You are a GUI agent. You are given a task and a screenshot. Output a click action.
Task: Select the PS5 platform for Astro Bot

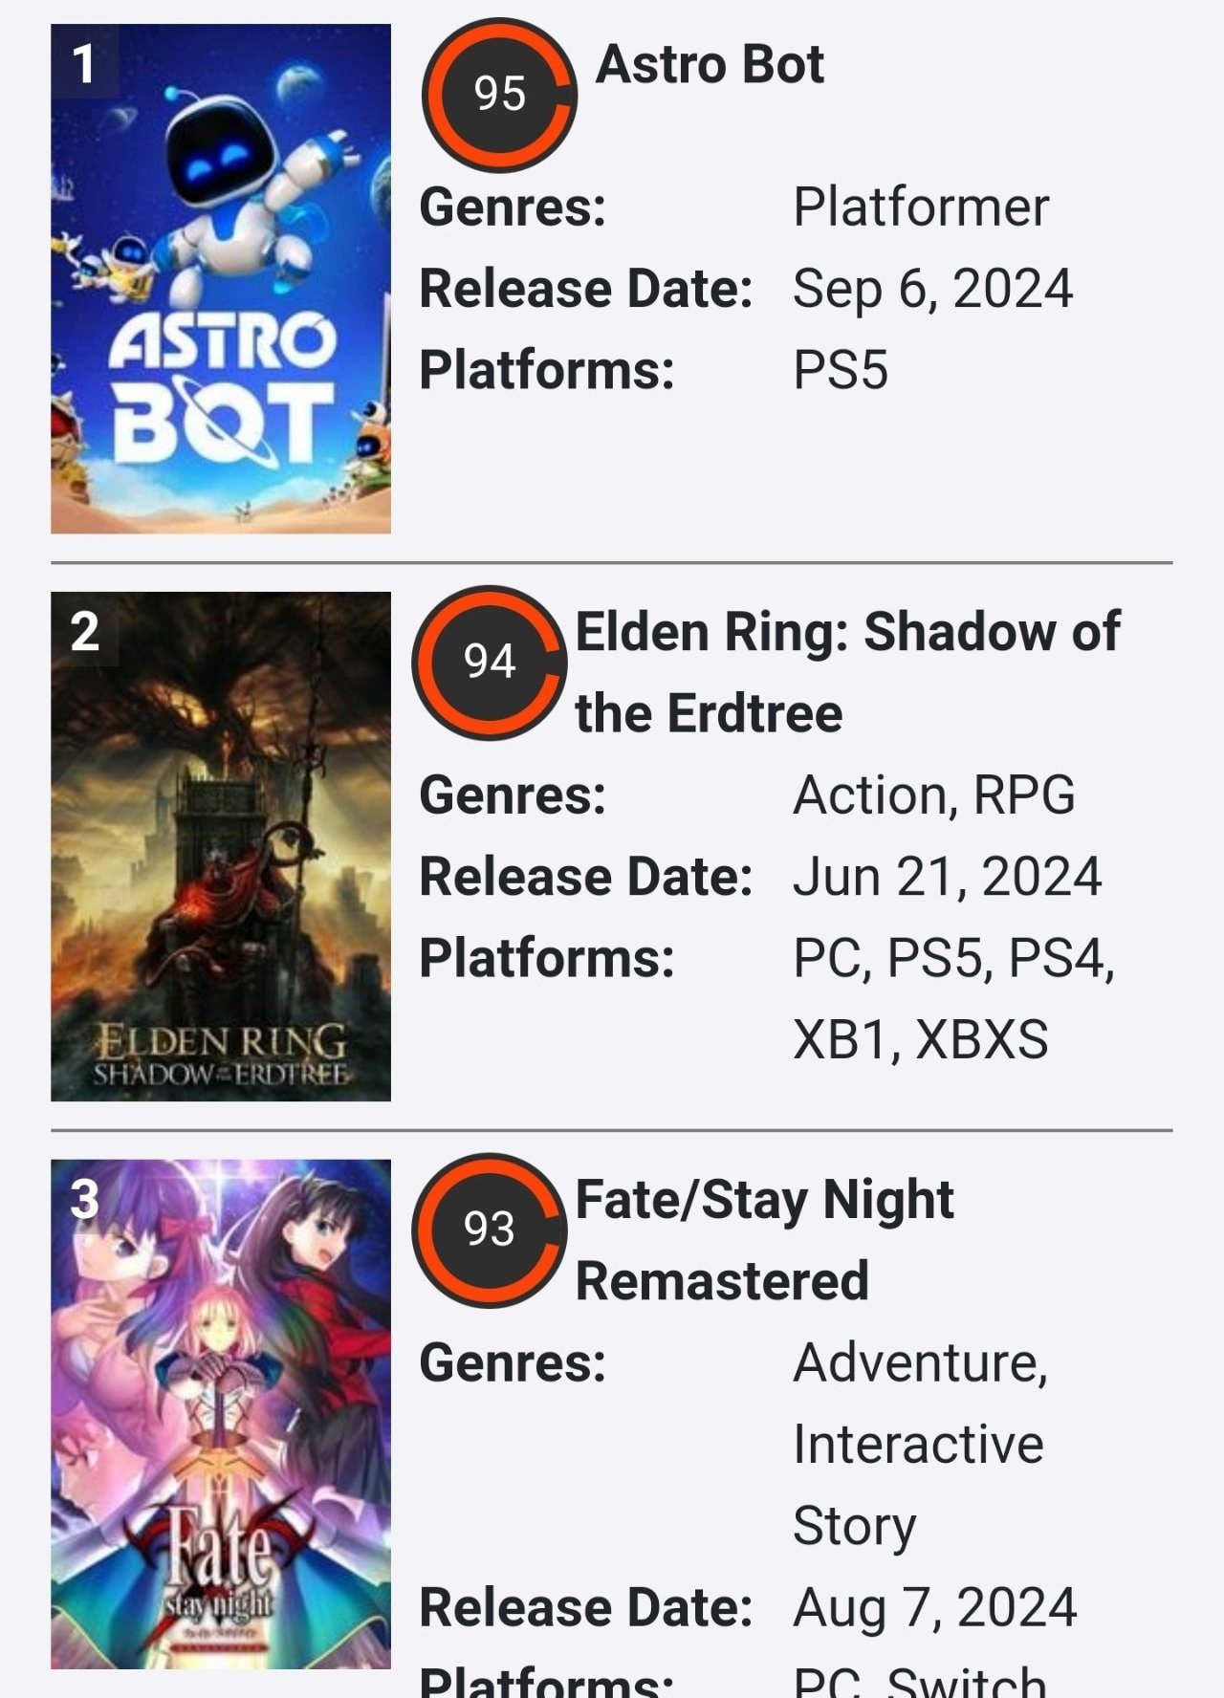click(841, 370)
